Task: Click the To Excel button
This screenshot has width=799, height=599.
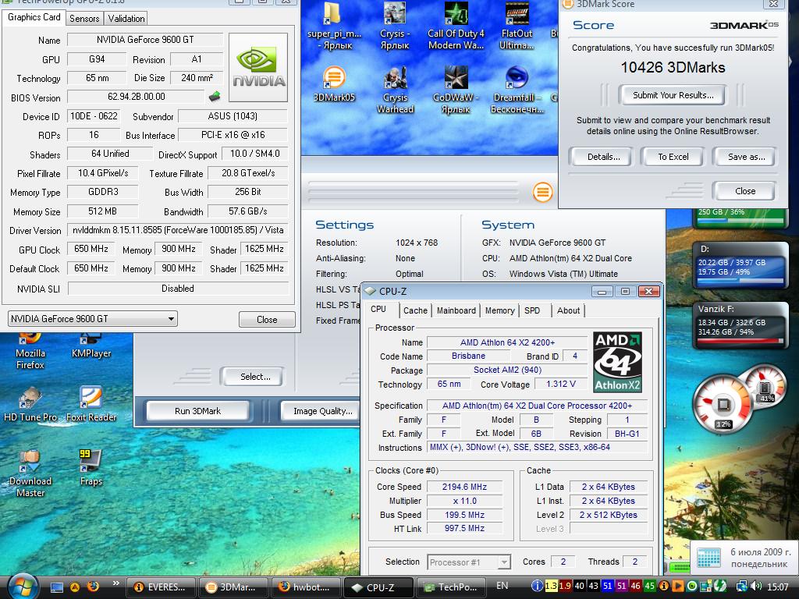Action: [673, 157]
